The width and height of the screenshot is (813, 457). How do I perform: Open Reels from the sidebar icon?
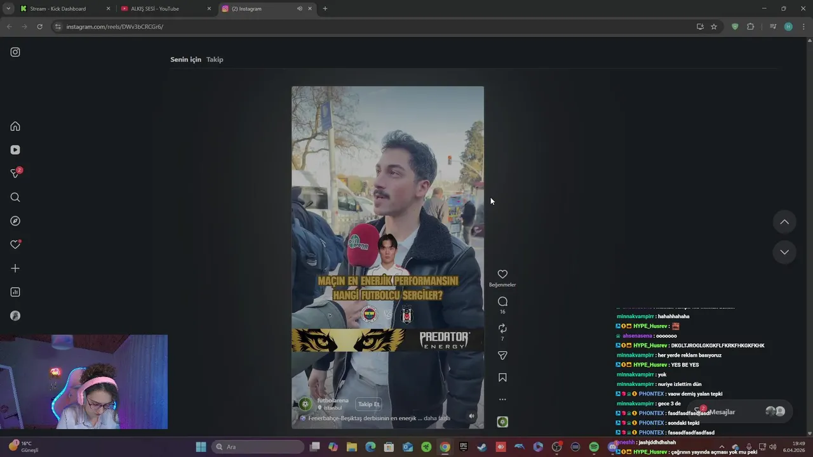click(15, 150)
